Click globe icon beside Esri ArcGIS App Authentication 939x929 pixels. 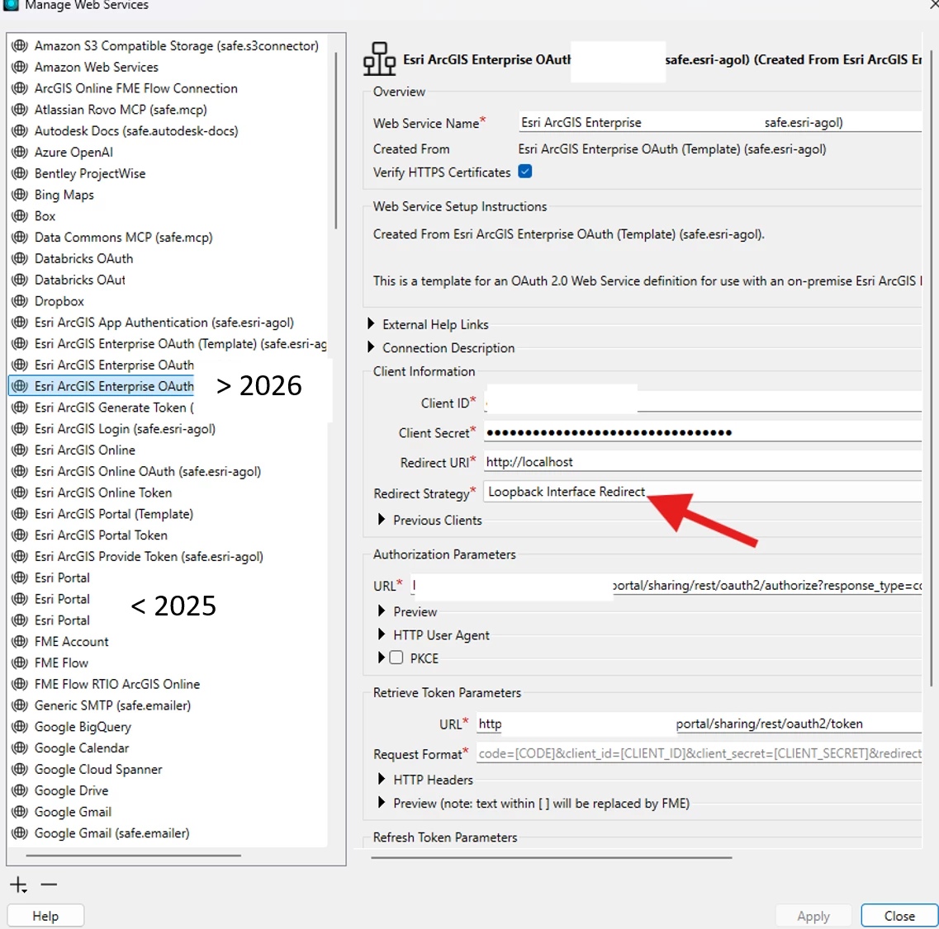pos(20,322)
